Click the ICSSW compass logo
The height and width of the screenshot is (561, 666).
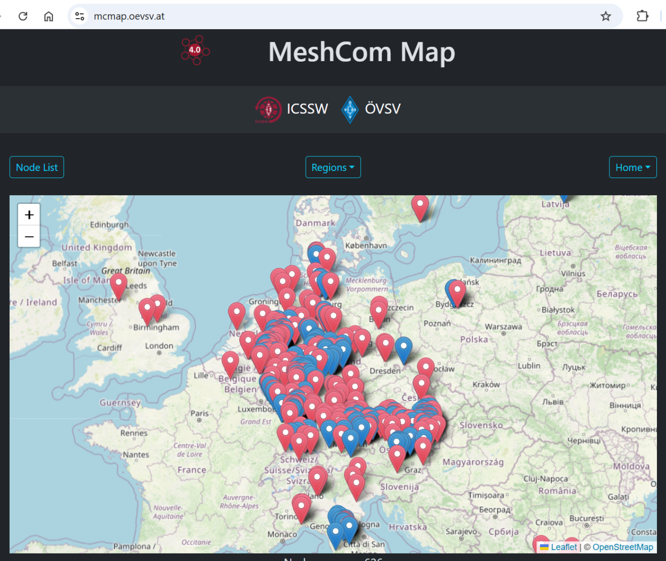(268, 109)
